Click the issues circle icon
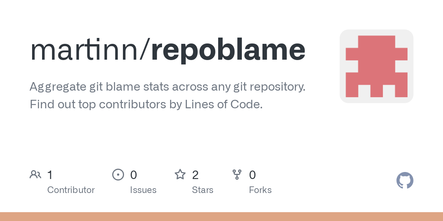Image resolution: width=443 pixels, height=221 pixels. [x=118, y=175]
